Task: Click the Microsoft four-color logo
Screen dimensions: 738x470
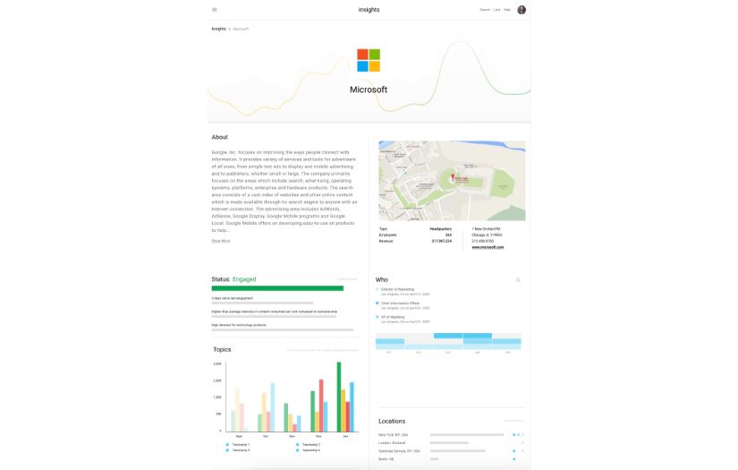Action: tap(369, 60)
